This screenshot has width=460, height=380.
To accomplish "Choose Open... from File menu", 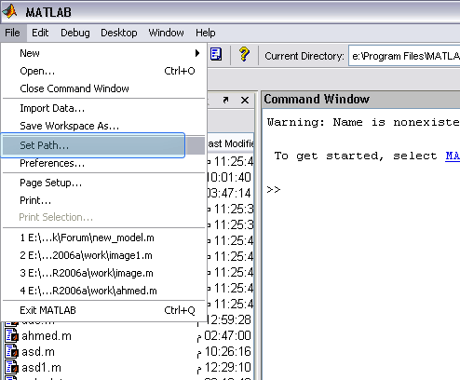I will tap(103, 71).
